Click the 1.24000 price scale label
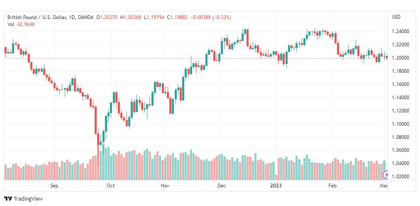420x206 pixels. [400, 31]
